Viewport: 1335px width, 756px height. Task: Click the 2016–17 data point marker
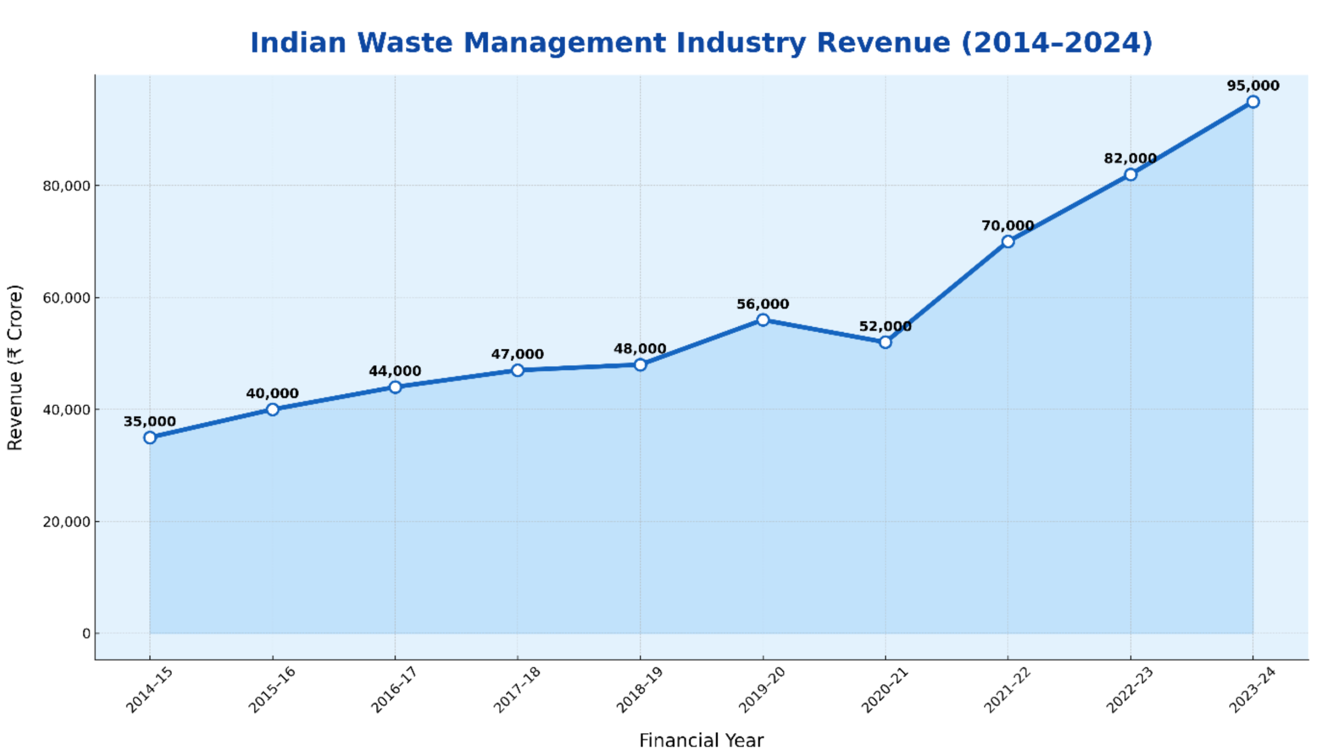(395, 388)
